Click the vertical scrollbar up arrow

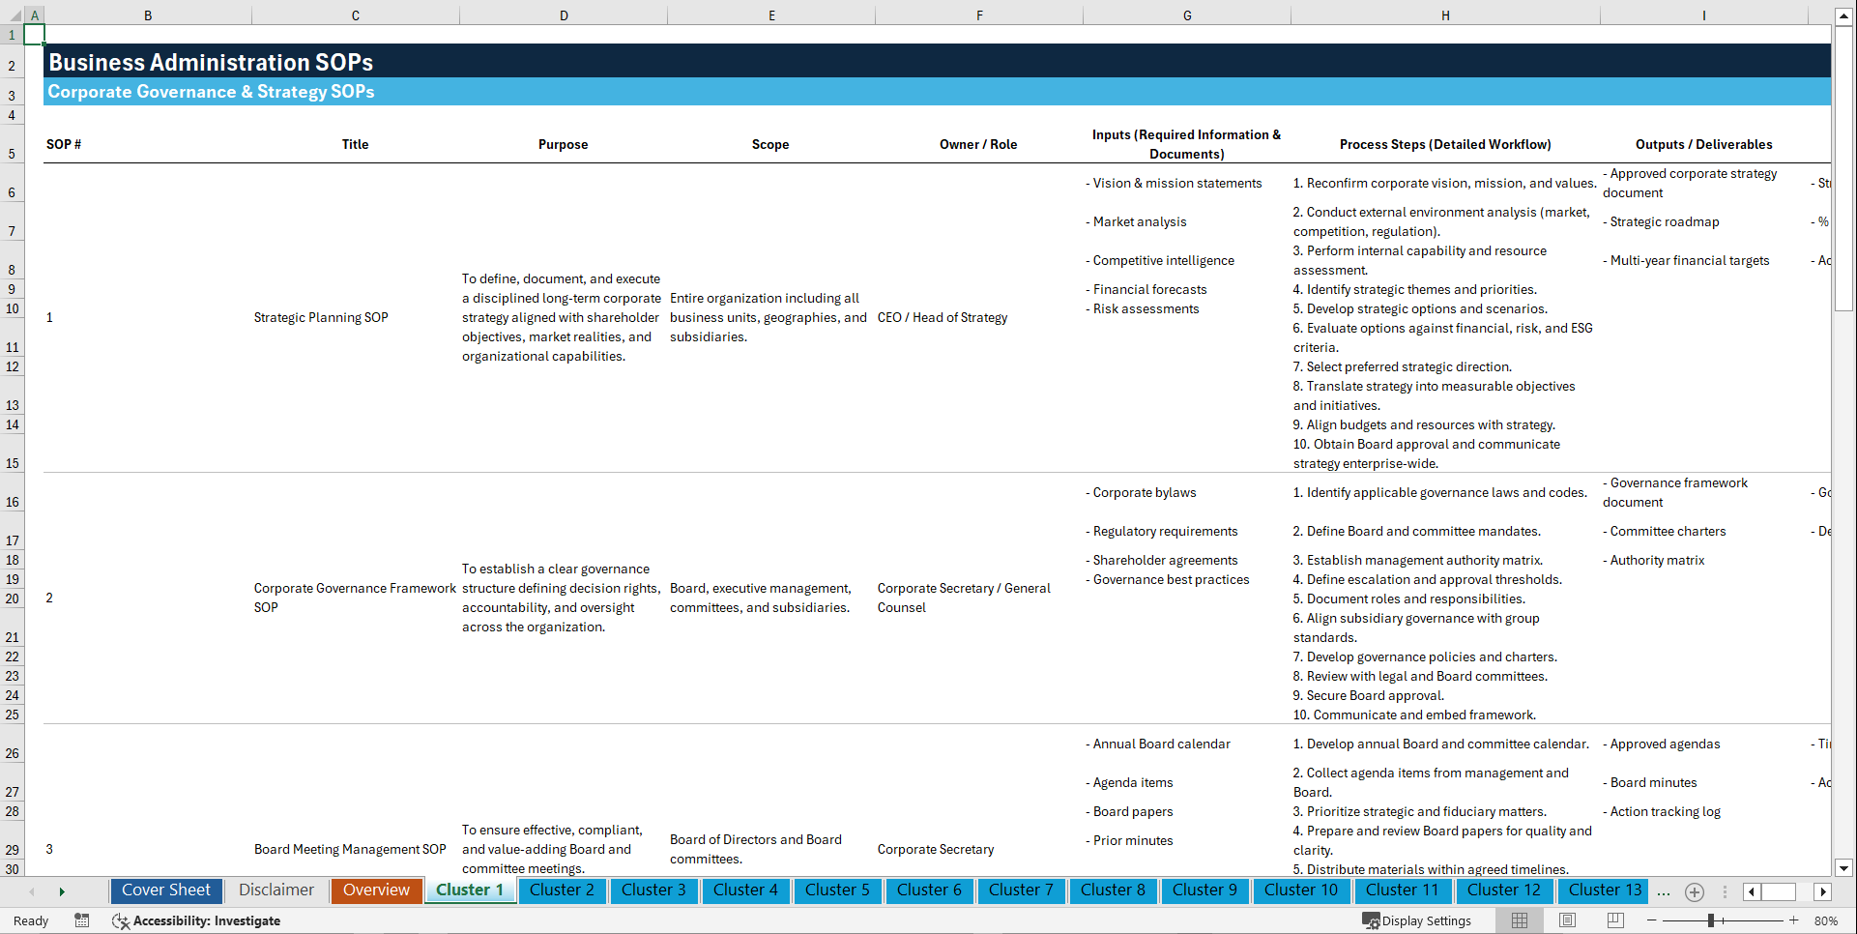[x=1844, y=15]
